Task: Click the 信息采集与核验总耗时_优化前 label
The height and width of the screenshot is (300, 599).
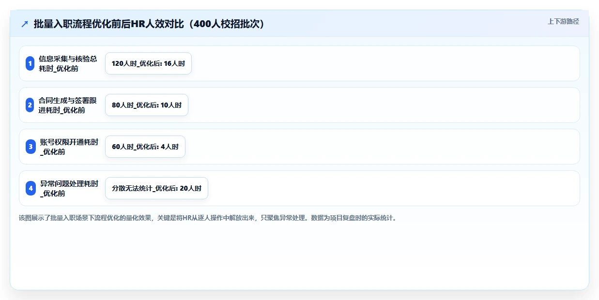Action: (68, 63)
